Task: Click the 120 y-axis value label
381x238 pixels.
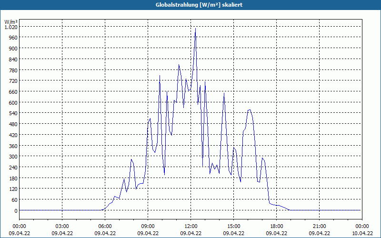Action: (13, 189)
